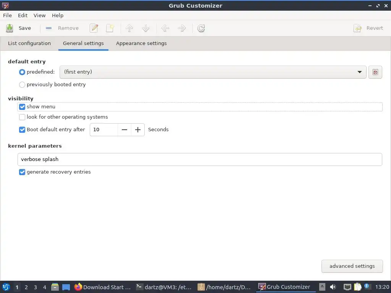Switch to workspace 4 in taskbar
This screenshot has width=391, height=293.
click(45, 287)
